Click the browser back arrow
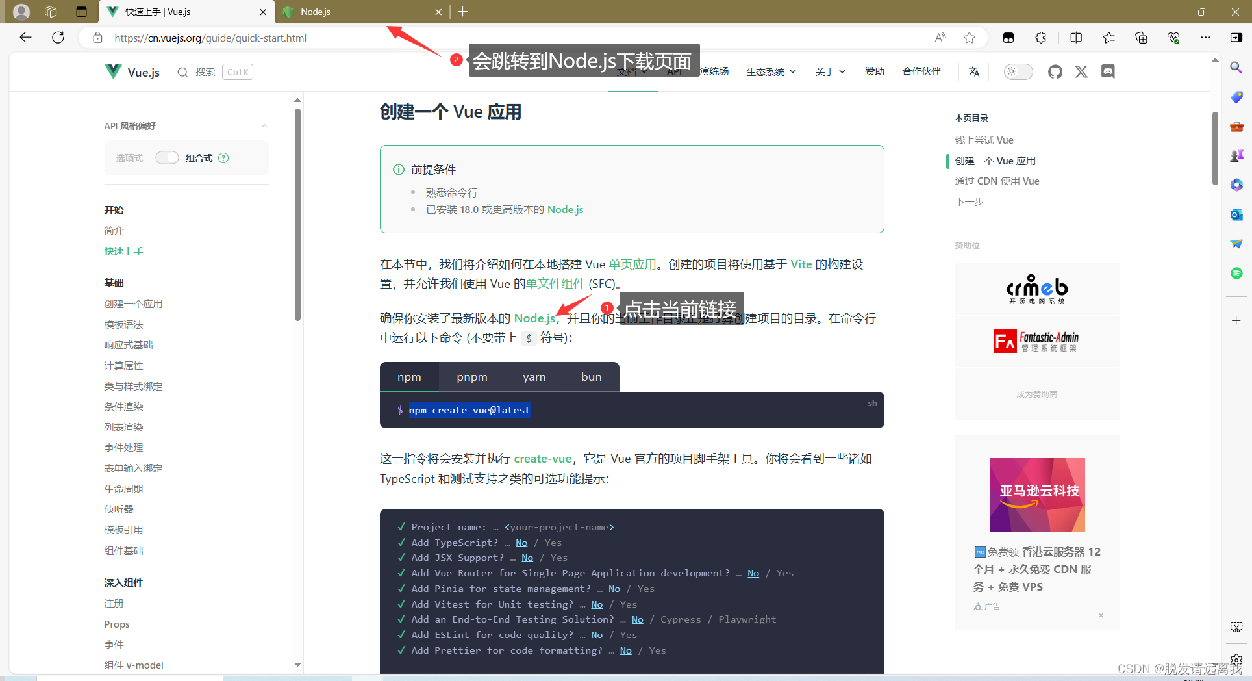The height and width of the screenshot is (681, 1252). coord(25,38)
